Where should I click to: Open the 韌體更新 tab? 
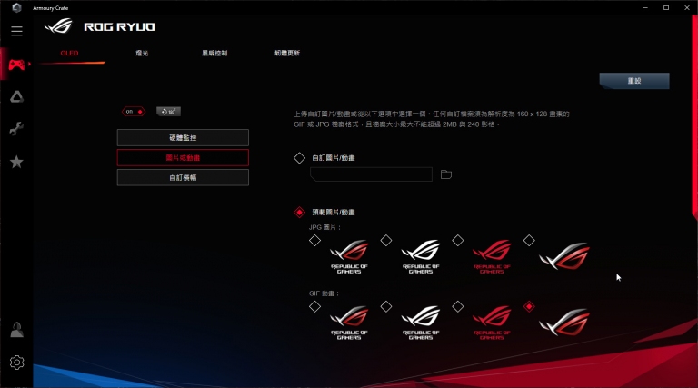click(287, 53)
